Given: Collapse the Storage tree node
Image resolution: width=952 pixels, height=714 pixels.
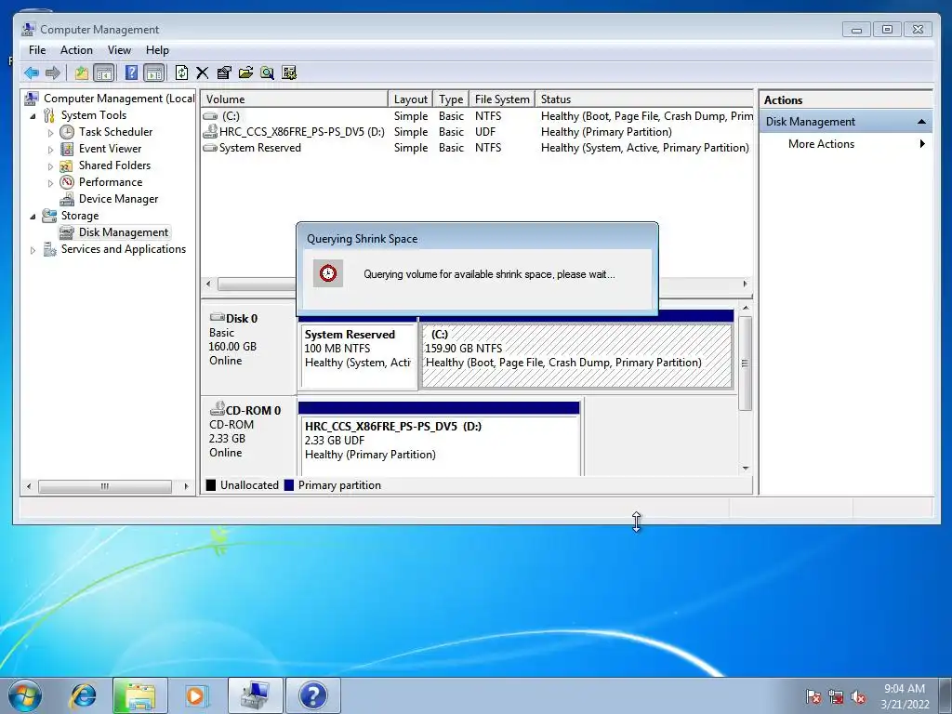Looking at the screenshot, I should [33, 216].
